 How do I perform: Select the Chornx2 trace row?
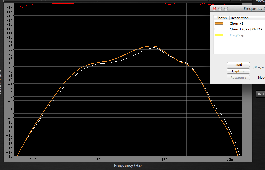(x=239, y=23)
